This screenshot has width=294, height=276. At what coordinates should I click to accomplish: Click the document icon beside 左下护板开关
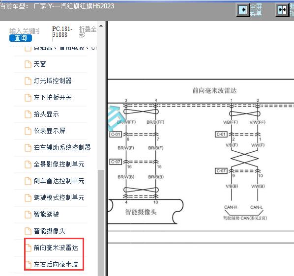pos(28,98)
